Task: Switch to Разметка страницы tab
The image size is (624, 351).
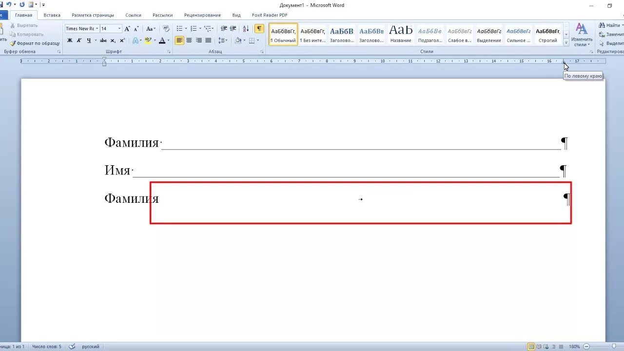Action: 93,15
